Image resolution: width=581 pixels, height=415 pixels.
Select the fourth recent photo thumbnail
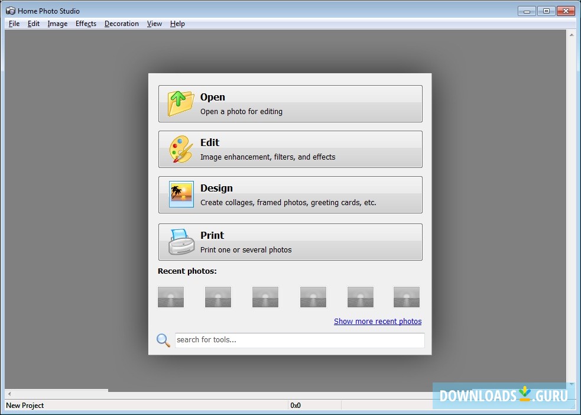313,297
